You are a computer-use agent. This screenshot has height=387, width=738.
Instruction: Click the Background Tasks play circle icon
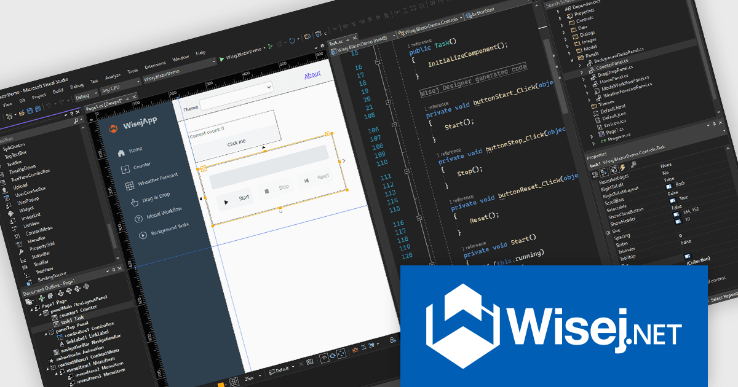point(143,235)
